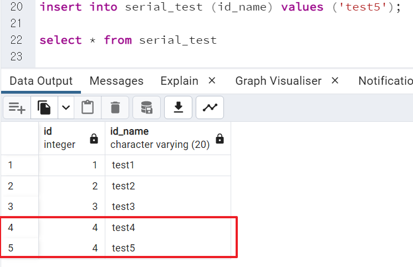Click the Graph Visualiser chart icon
The image size is (413, 267).
[210, 107]
